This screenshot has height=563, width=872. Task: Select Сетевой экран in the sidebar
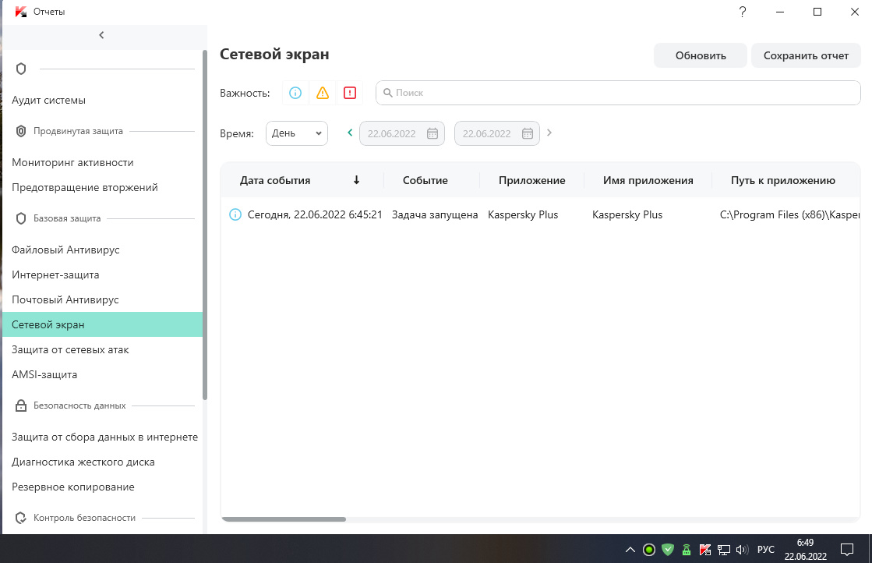[103, 324]
